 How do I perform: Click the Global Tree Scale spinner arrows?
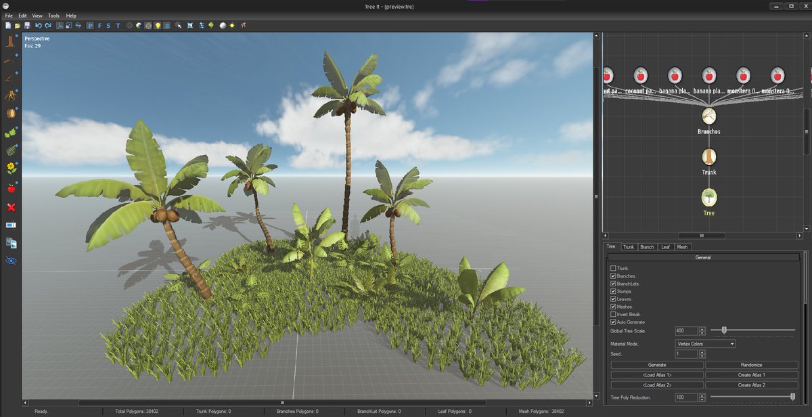click(702, 331)
